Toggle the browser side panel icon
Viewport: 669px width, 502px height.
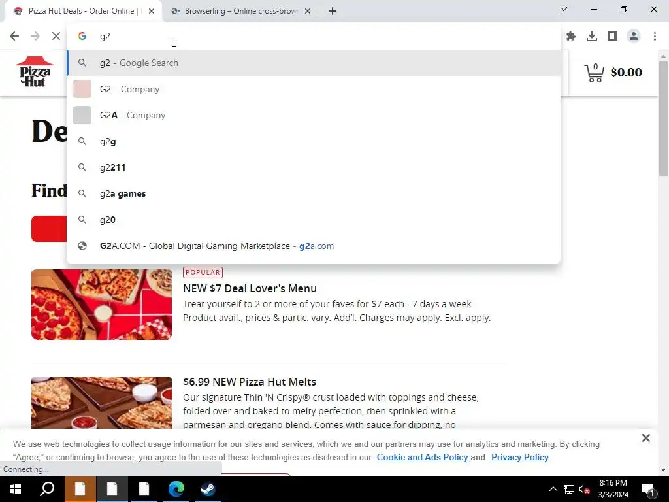point(613,37)
